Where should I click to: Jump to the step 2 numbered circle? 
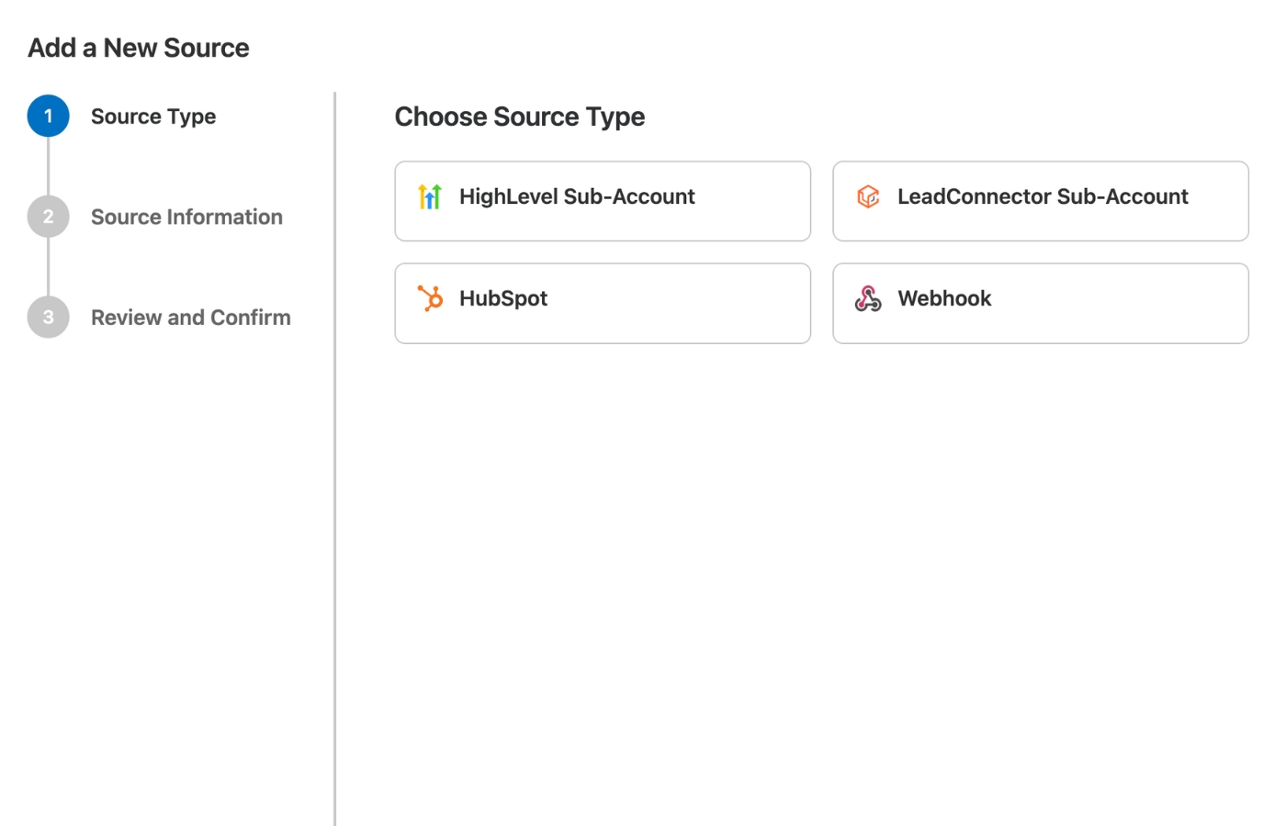click(49, 218)
